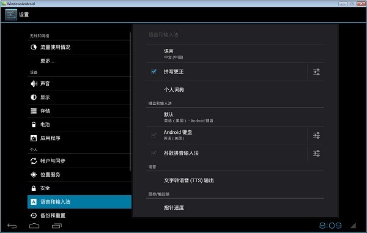Open 指针速度 setting

click(235, 208)
